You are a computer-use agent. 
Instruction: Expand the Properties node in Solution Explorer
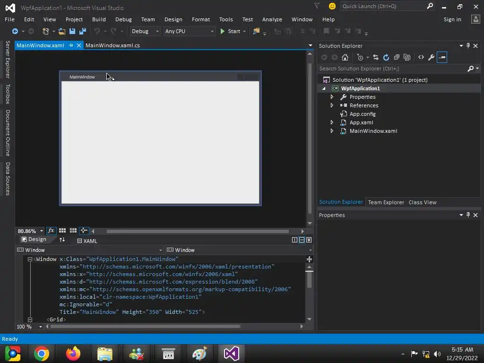332,97
